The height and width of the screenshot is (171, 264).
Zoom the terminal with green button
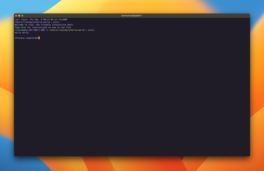22,15
